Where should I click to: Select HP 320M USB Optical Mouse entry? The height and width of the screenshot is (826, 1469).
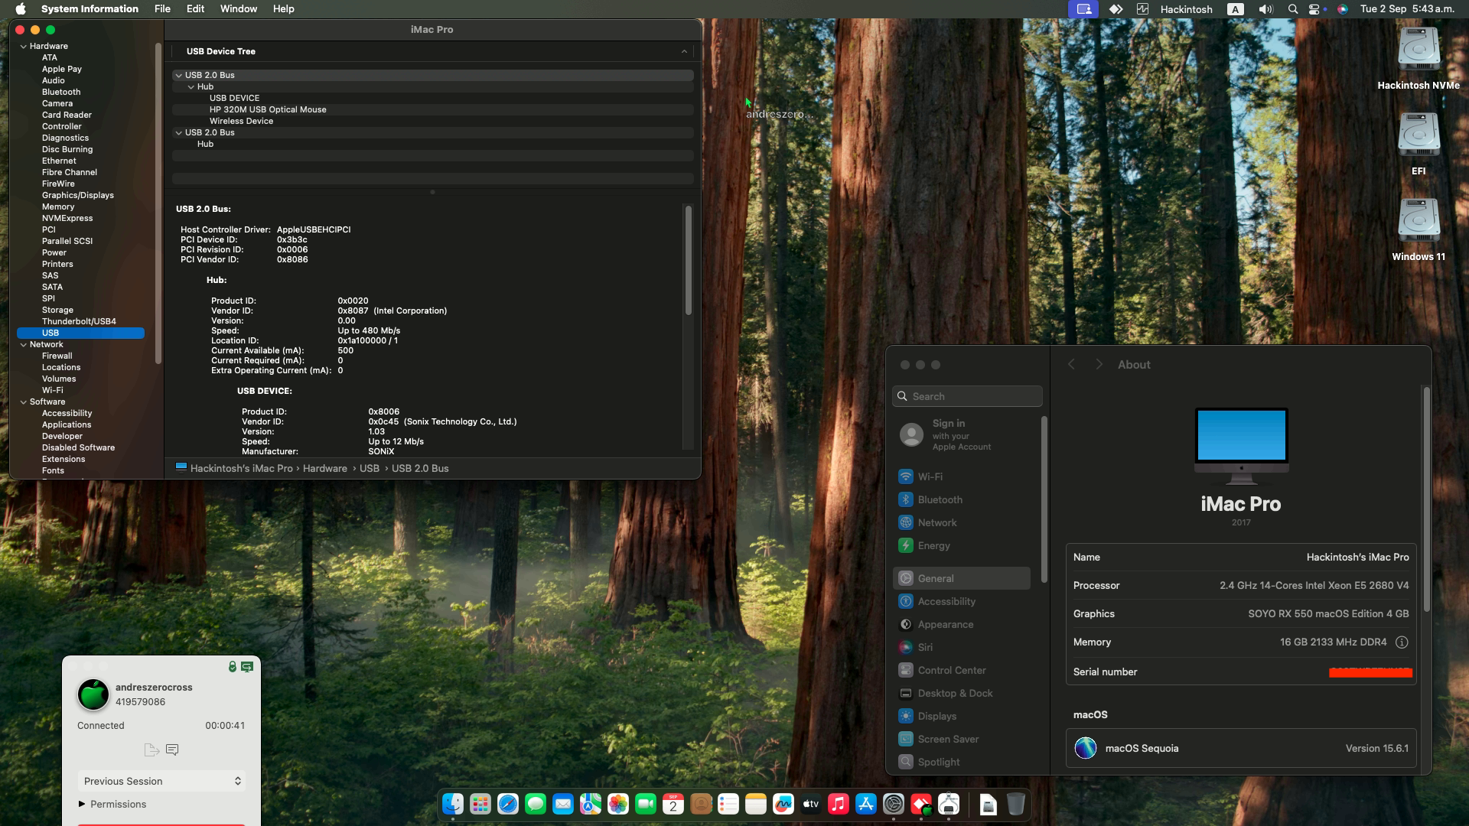268,109
